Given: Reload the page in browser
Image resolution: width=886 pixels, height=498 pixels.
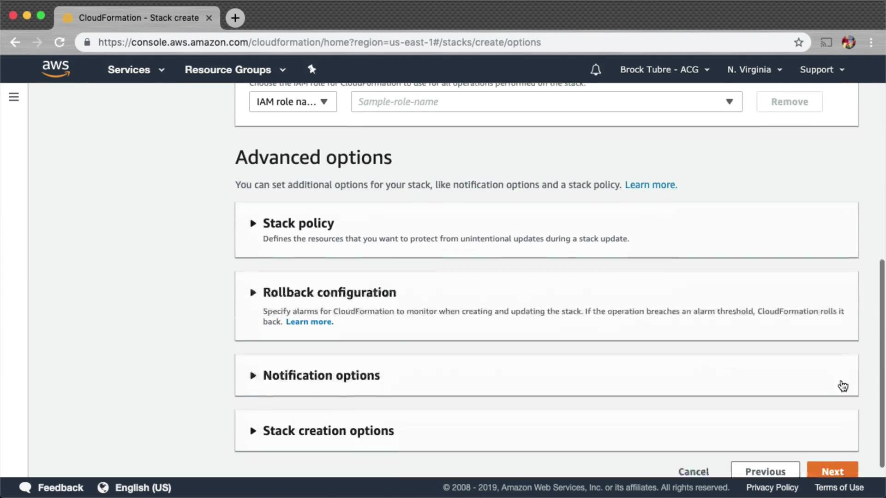Looking at the screenshot, I should click(x=60, y=42).
